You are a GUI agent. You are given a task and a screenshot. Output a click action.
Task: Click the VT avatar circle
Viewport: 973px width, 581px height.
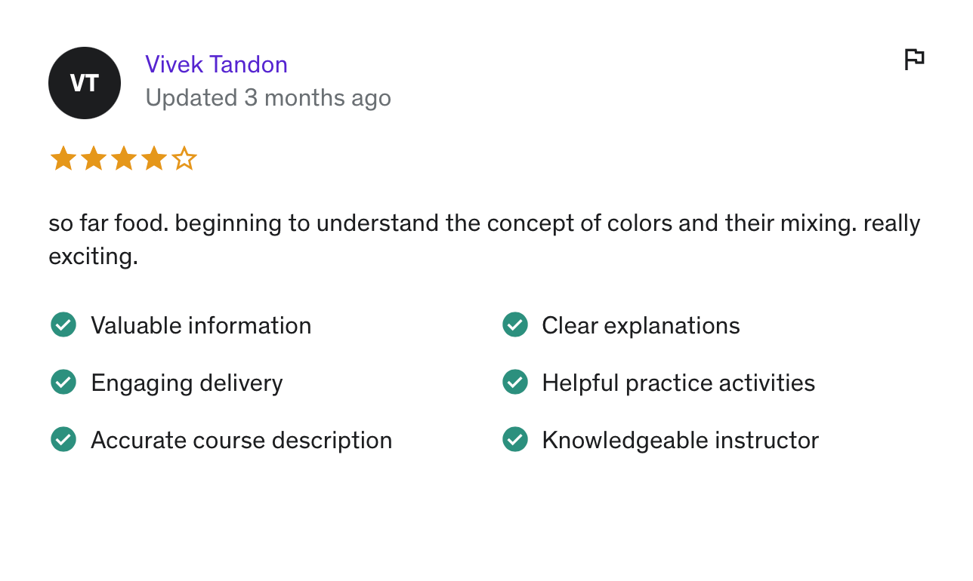[85, 83]
